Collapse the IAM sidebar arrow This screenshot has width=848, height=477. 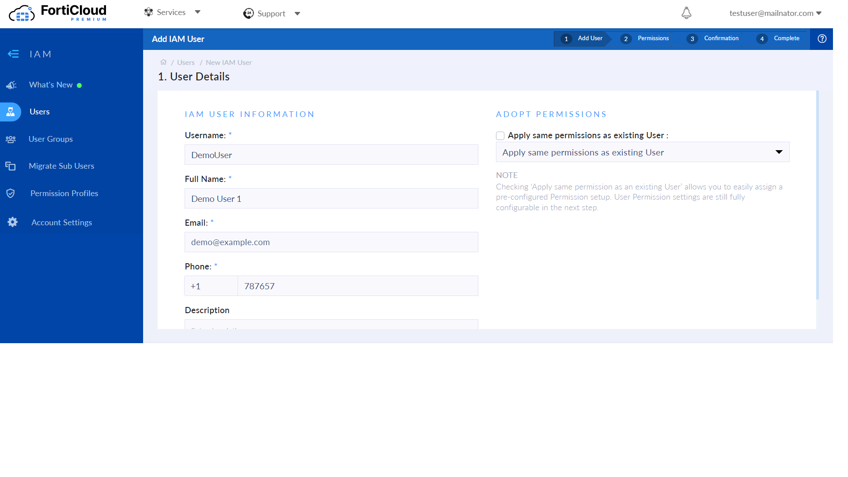[x=13, y=54]
